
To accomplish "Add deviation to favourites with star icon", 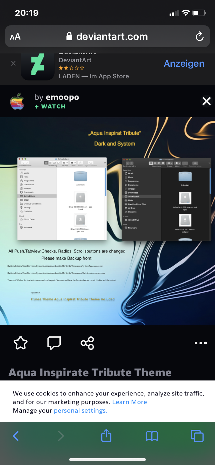I will click(x=21, y=343).
